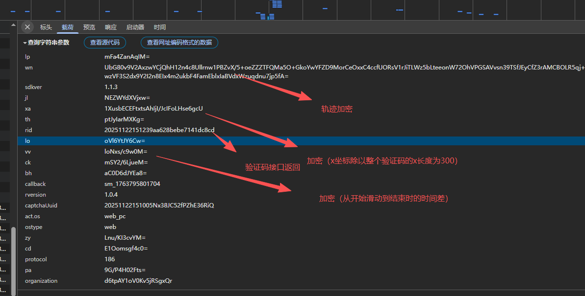Select the ck parameter name
Viewport: 585px width, 296px height.
point(27,162)
